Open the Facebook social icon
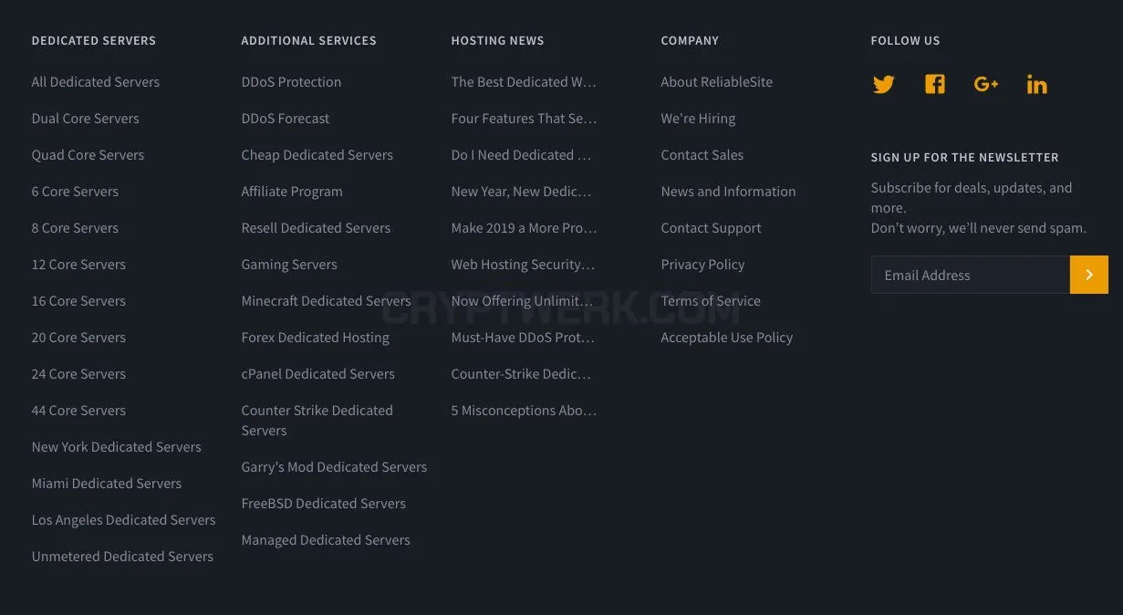The width and height of the screenshot is (1123, 615). (x=935, y=85)
